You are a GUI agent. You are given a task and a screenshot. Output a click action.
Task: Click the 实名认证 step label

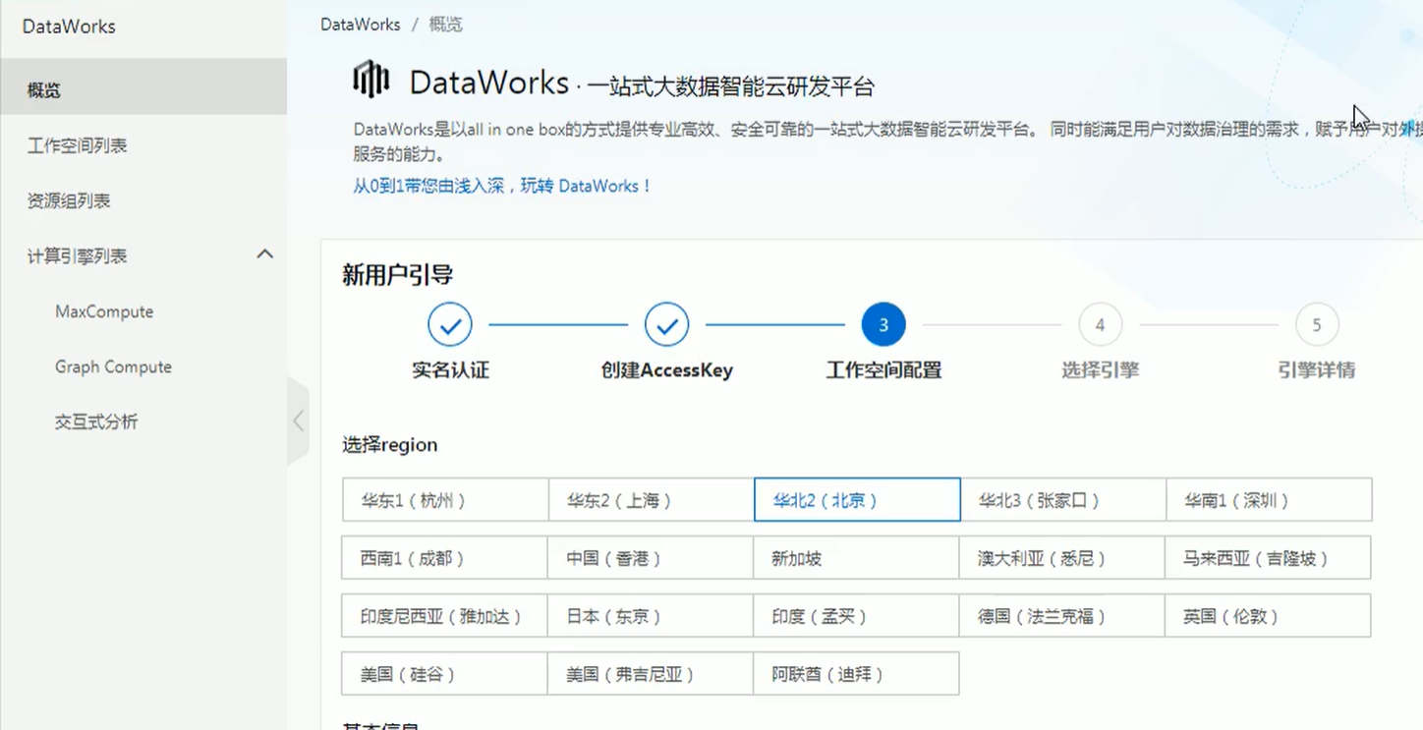click(450, 370)
